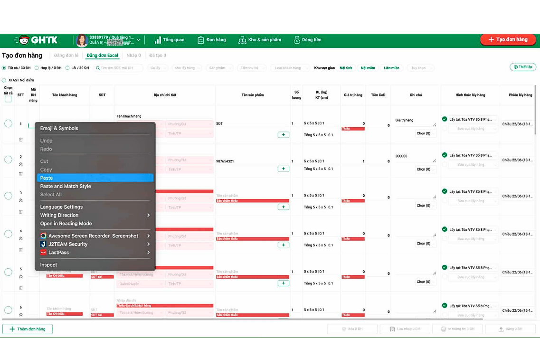This screenshot has width=540, height=338.
Task: Click the move-up arrows on row 2
Action: click(20, 164)
